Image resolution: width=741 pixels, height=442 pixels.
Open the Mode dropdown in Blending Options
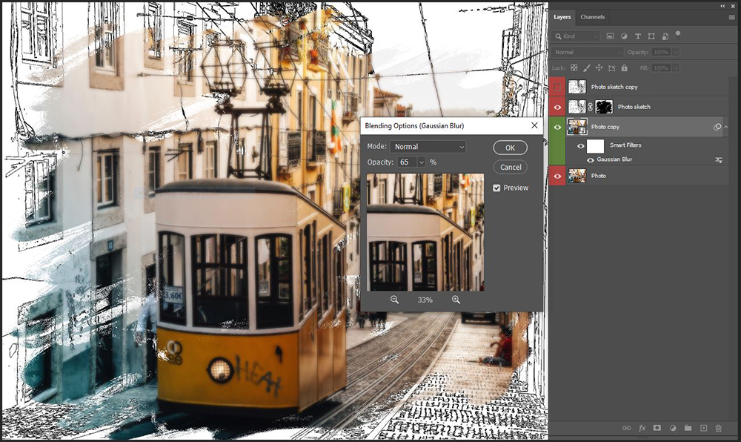tap(428, 147)
